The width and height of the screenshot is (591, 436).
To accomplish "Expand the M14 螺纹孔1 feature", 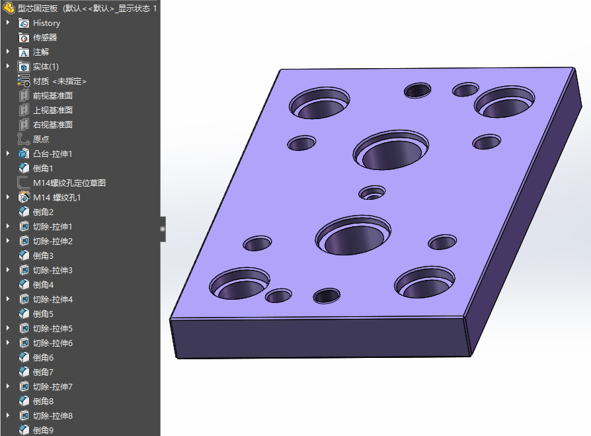I will pos(7,197).
